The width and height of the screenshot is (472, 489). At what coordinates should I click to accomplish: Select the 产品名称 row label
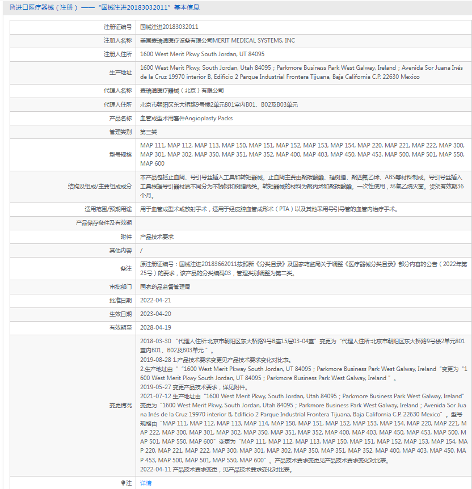[120, 119]
